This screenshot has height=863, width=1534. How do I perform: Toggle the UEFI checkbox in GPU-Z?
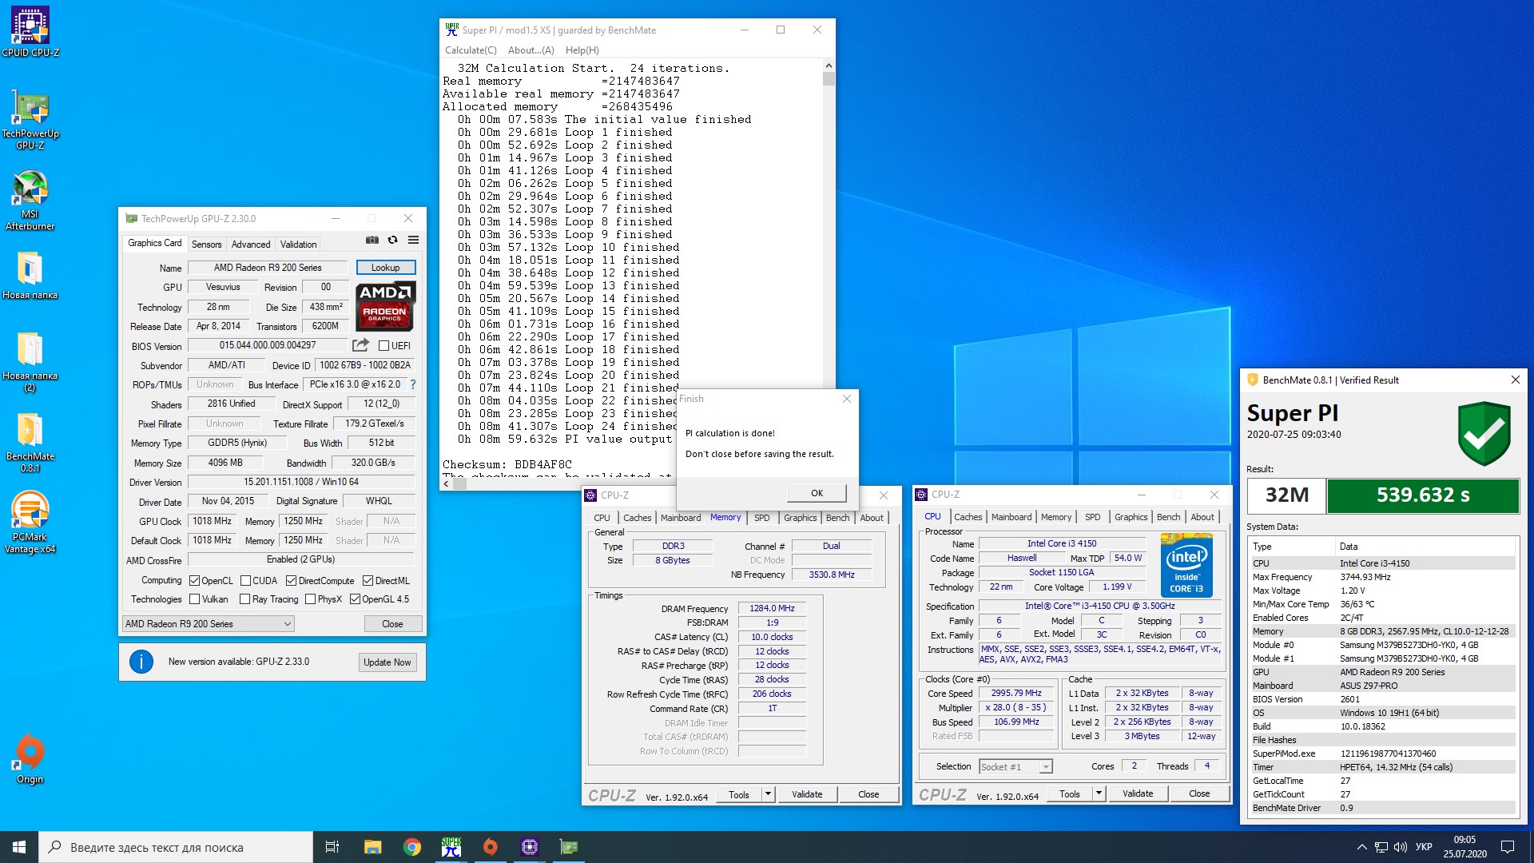[x=383, y=346]
